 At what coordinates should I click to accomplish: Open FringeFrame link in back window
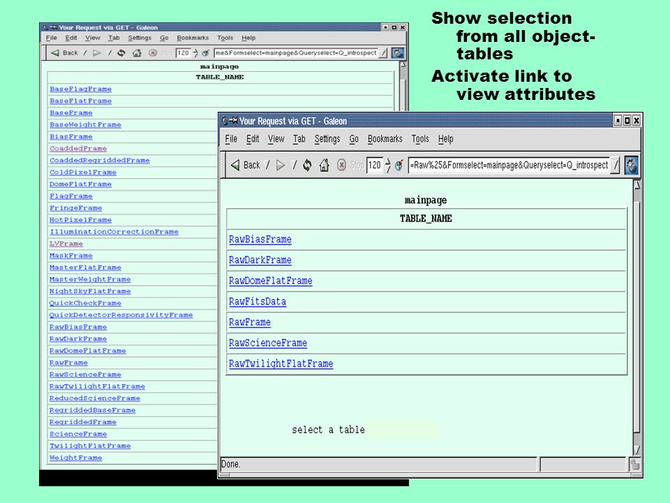(x=75, y=208)
